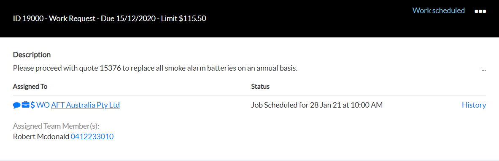Click the briefcase icon beside AFT Australia
The image size is (499, 161).
coord(25,105)
